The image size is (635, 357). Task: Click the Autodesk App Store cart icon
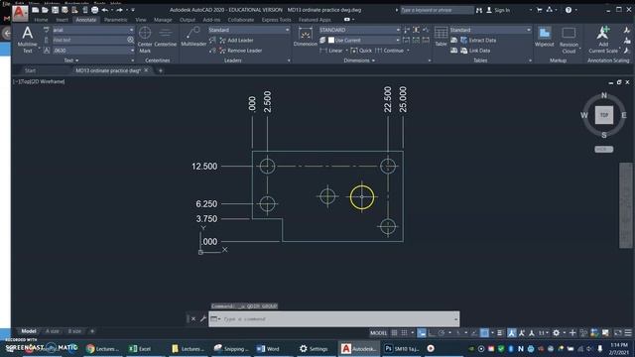point(539,10)
